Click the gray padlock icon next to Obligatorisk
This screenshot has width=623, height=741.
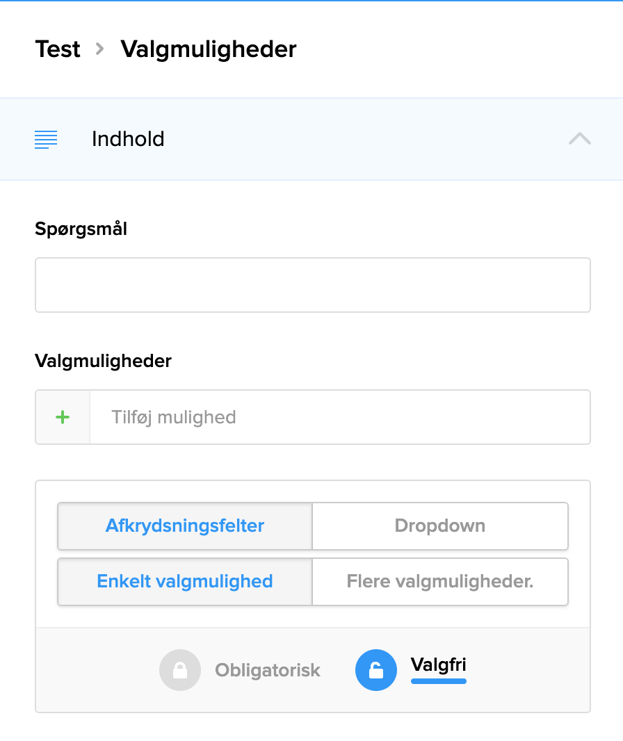pos(179,670)
